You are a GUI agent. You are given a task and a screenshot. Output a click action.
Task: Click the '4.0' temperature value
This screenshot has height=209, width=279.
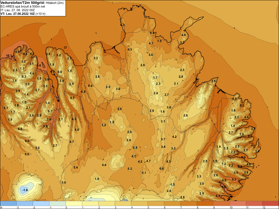click(234, 99)
